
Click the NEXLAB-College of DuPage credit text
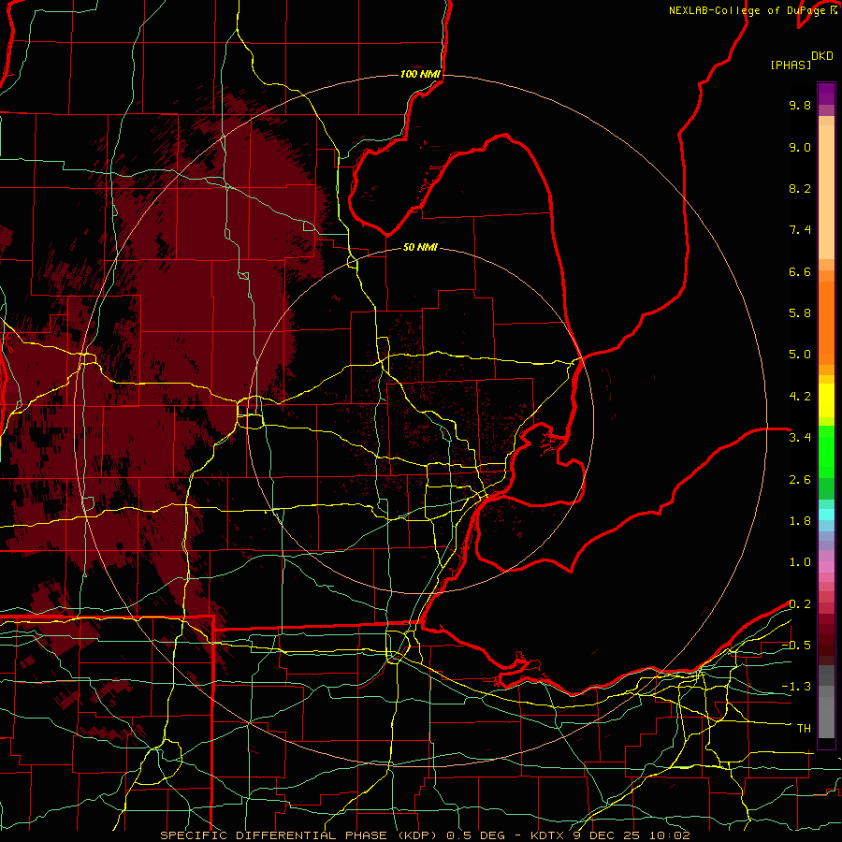[x=749, y=10]
